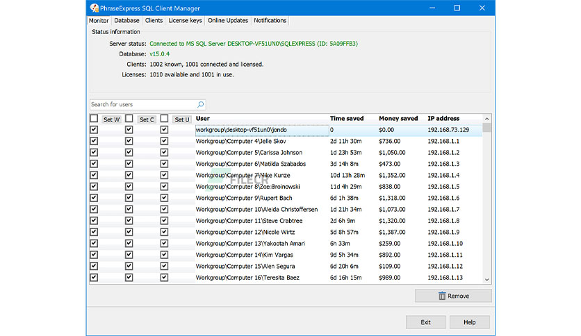This screenshot has width=581, height=336.
Task: Toggle the header checkbox beside Set U
Action: tap(164, 119)
